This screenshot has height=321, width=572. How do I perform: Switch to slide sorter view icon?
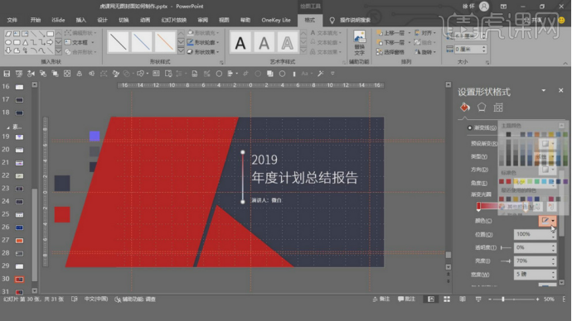point(447,299)
